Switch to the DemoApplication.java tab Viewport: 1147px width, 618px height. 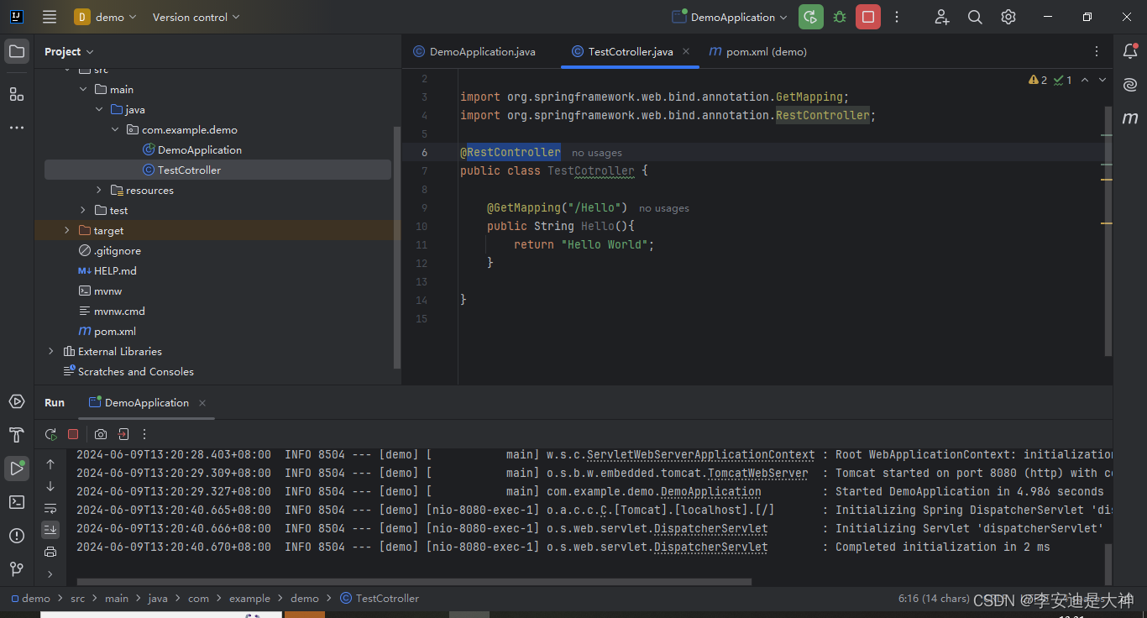coord(474,51)
